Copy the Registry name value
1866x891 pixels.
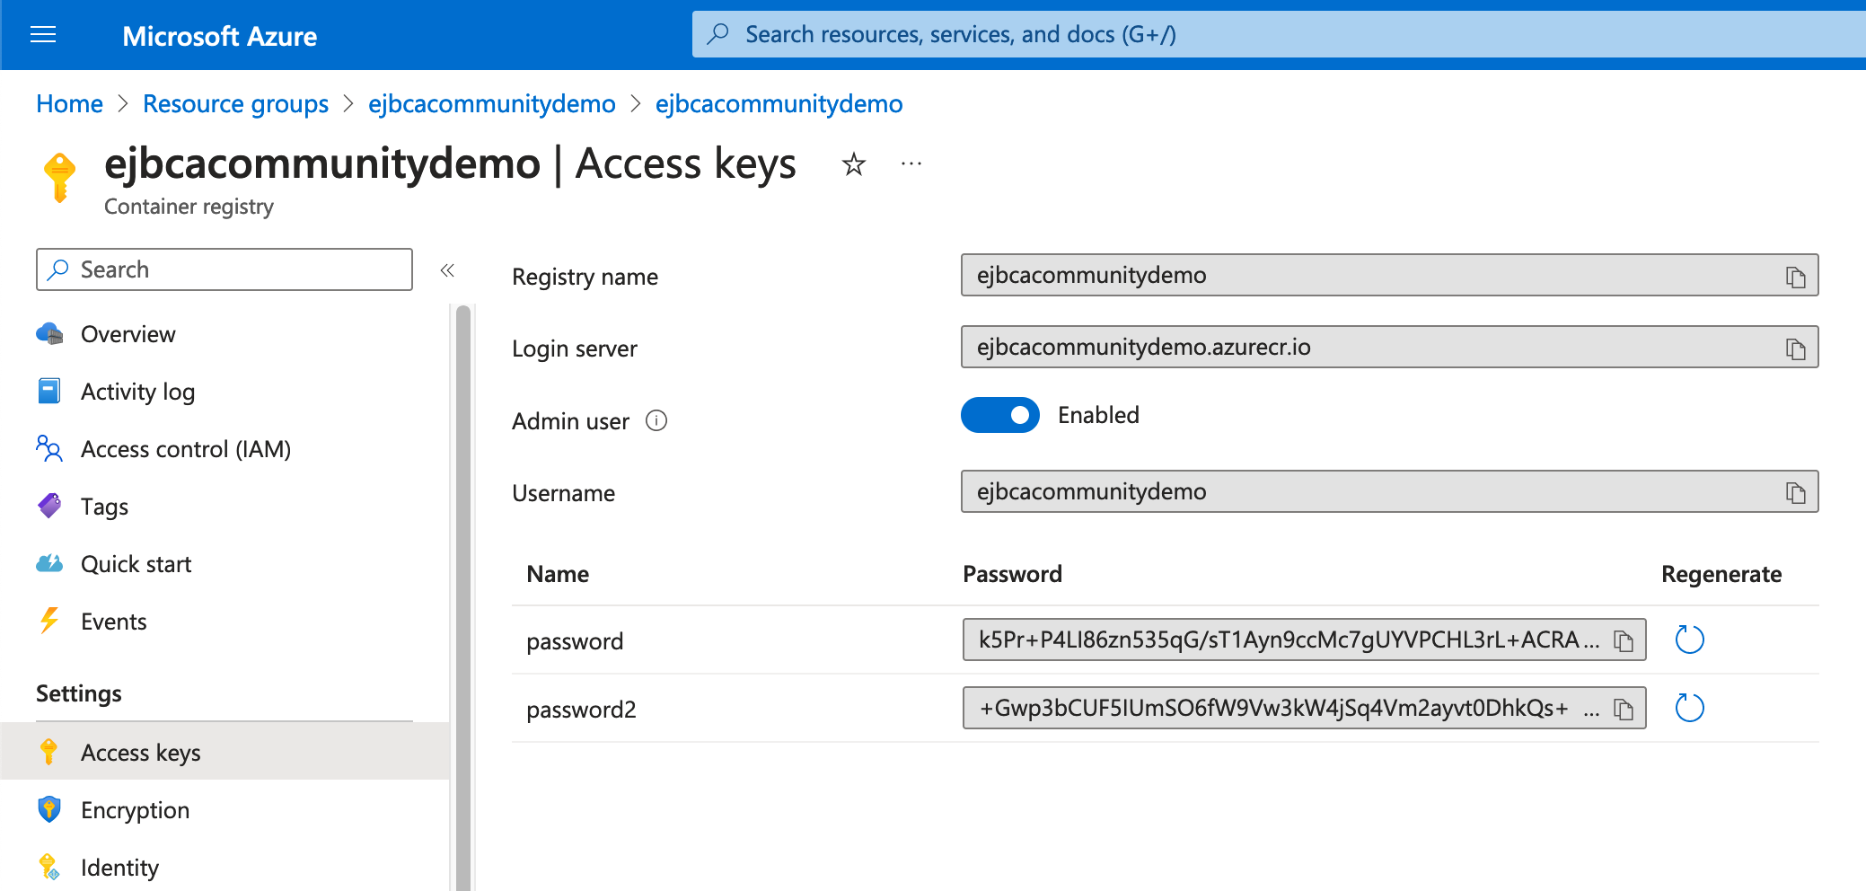pos(1795,276)
